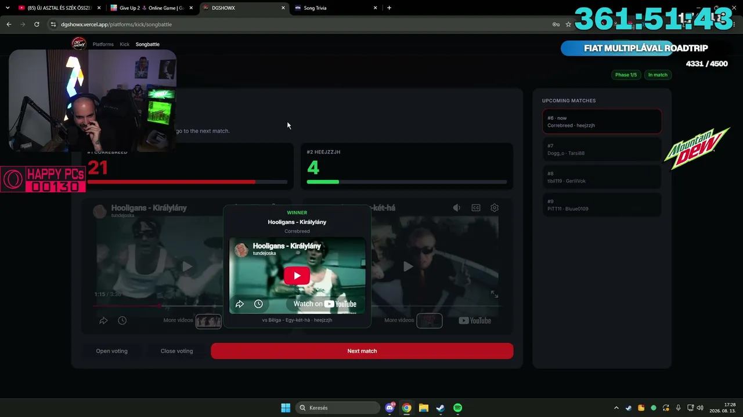Click the tundejoska channel avatar in winner video
The height and width of the screenshot is (417, 743).
[241, 250]
